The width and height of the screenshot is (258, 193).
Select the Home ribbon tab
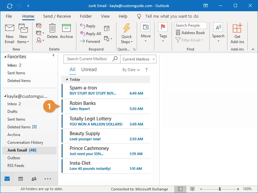pos(28,16)
